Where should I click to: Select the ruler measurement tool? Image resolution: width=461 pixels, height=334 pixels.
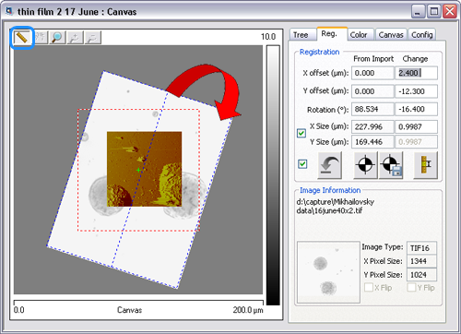click(x=22, y=38)
